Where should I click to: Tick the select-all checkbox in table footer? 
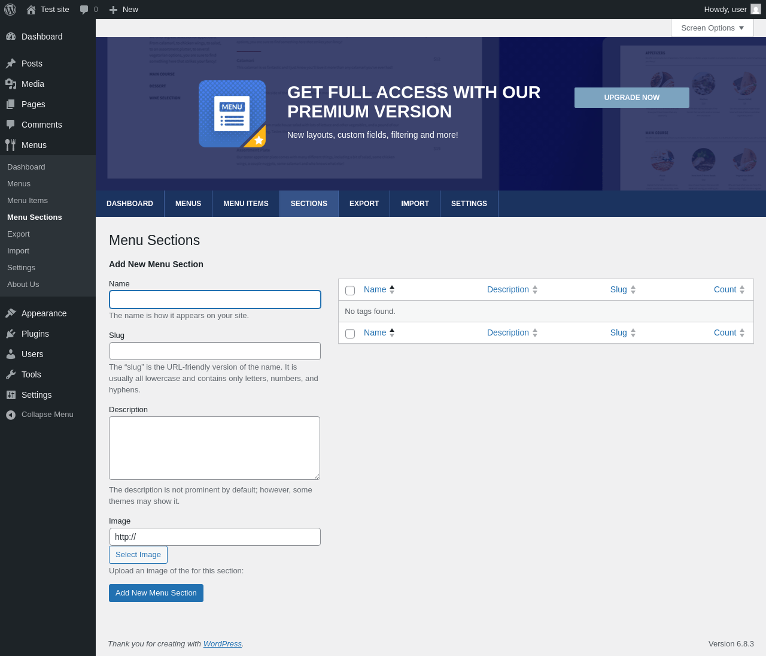[x=350, y=334]
